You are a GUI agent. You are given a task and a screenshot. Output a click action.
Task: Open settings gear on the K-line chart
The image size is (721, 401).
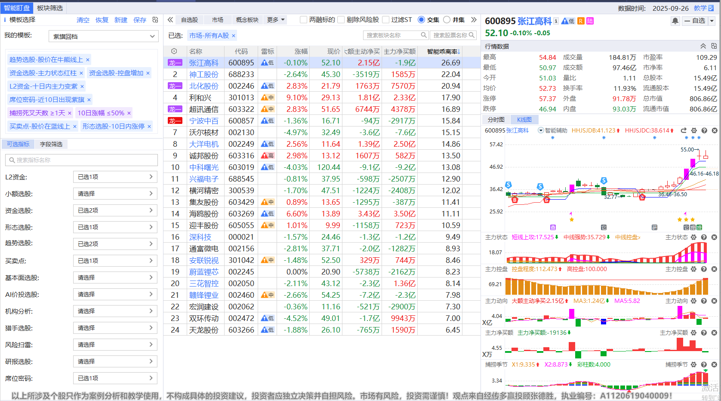pos(694,130)
